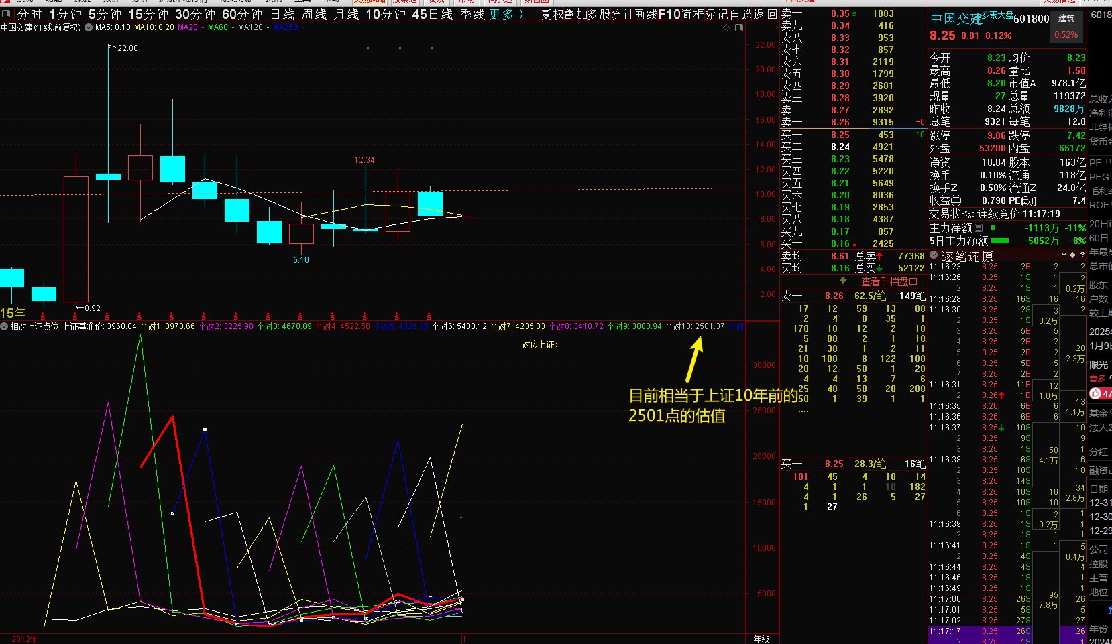Click the 5.10 low price label on chart

(301, 260)
